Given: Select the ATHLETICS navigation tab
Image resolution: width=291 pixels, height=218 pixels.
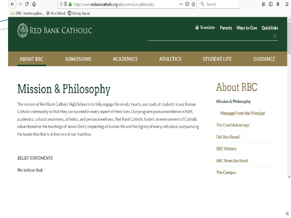Looking at the screenshot, I should click(170, 59).
